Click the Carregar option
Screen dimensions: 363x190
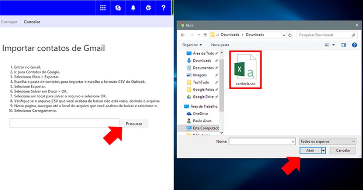tap(9, 22)
